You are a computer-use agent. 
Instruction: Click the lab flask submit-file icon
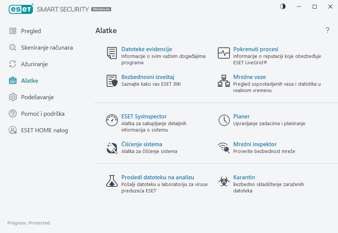coord(112,181)
